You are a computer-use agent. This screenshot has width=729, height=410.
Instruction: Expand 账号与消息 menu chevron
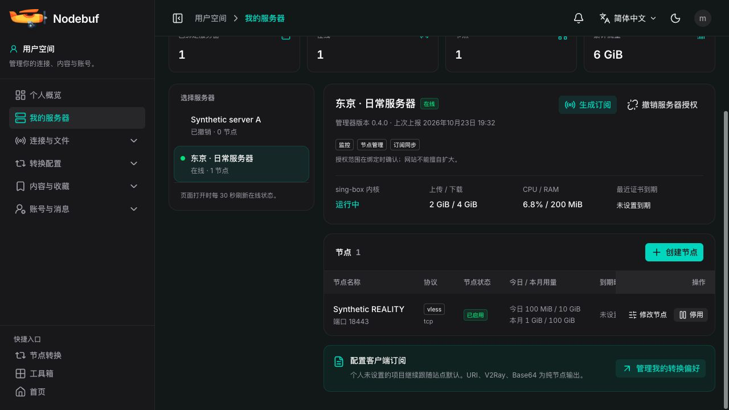coord(134,209)
